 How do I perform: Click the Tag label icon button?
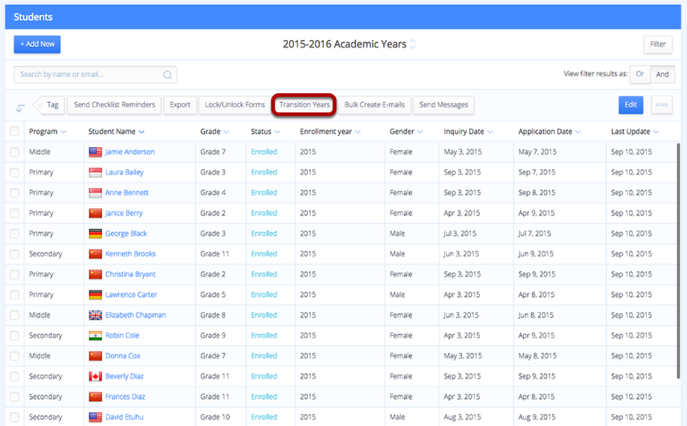(x=49, y=104)
